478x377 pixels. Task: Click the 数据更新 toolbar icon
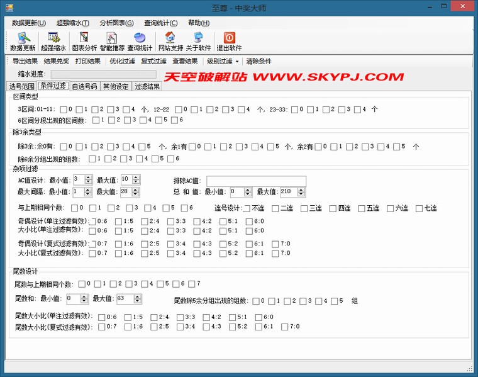pos(23,42)
